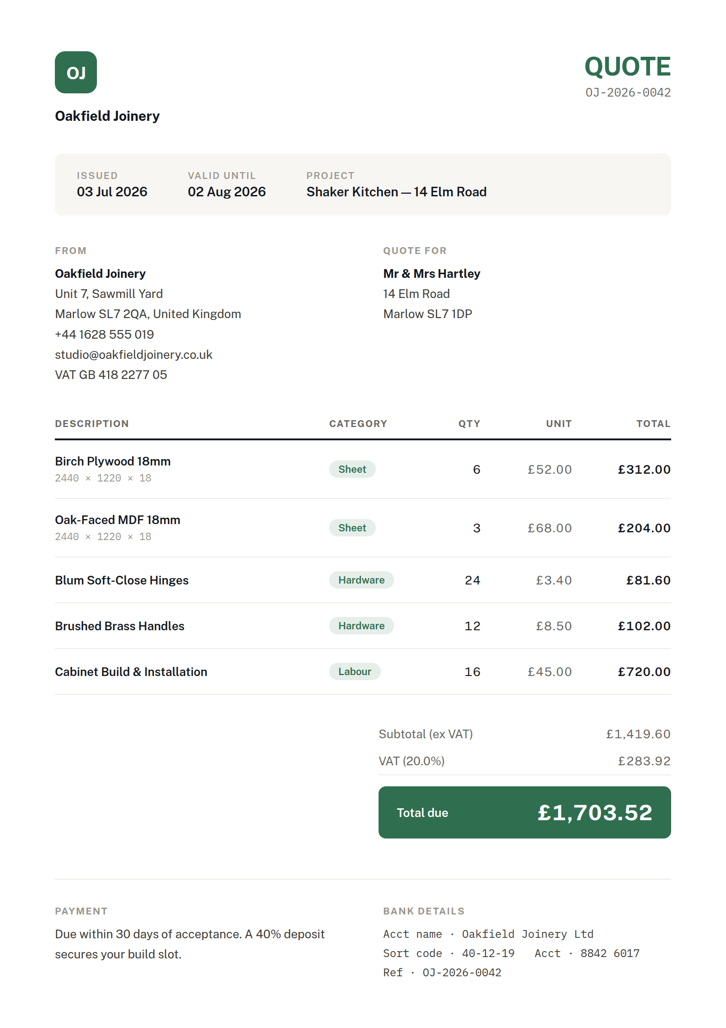This screenshot has height=1028, width=726.
Task: Click the total amount £1,703.52
Action: coord(595,813)
